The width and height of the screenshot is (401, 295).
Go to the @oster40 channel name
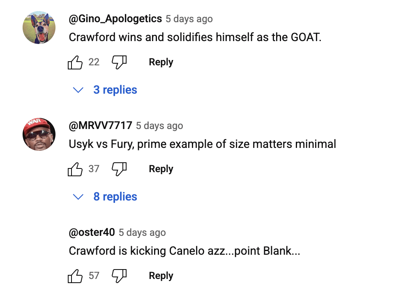(92, 233)
